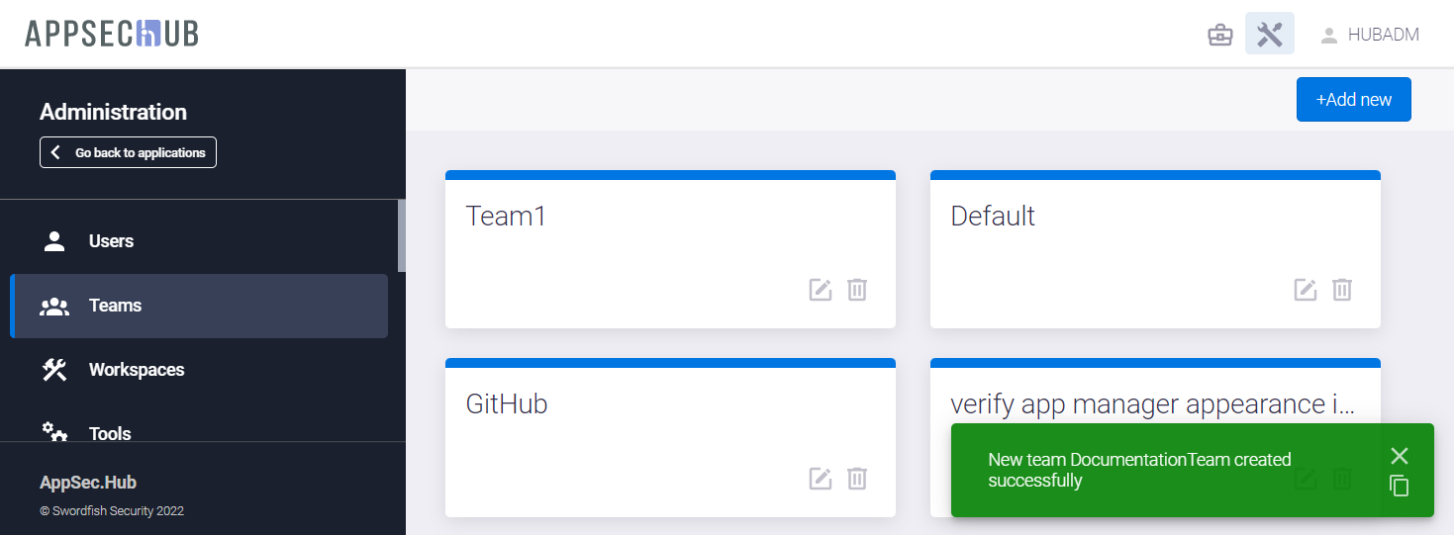
Task: Click the administration tools wrench icon
Action: [1269, 35]
